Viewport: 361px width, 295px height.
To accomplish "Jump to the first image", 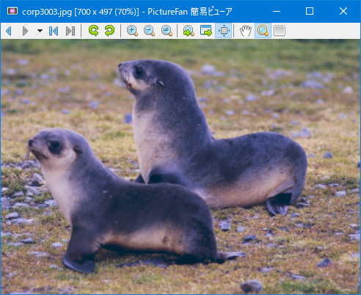I will pos(54,31).
